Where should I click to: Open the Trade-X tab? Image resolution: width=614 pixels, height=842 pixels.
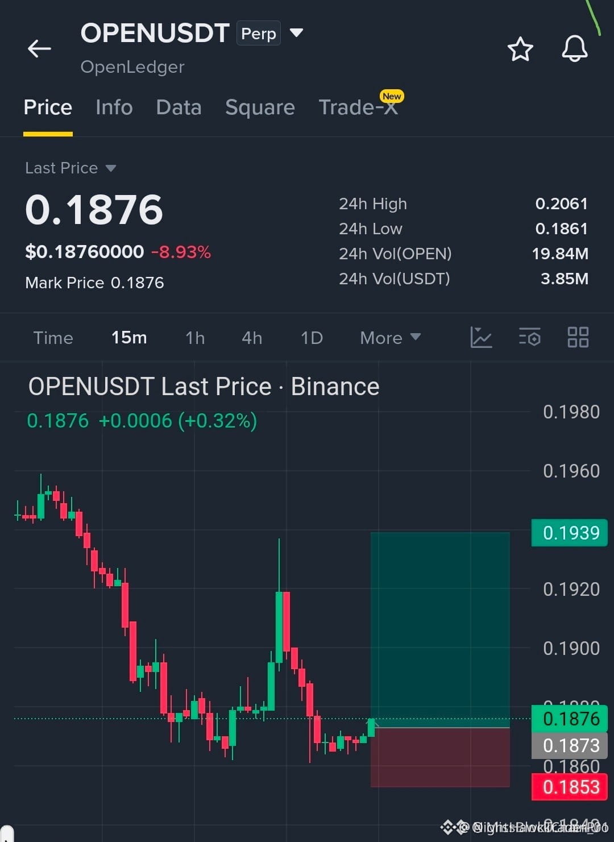[358, 107]
